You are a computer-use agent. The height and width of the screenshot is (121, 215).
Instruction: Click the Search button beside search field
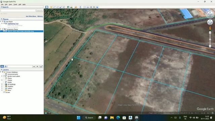point(40,10)
